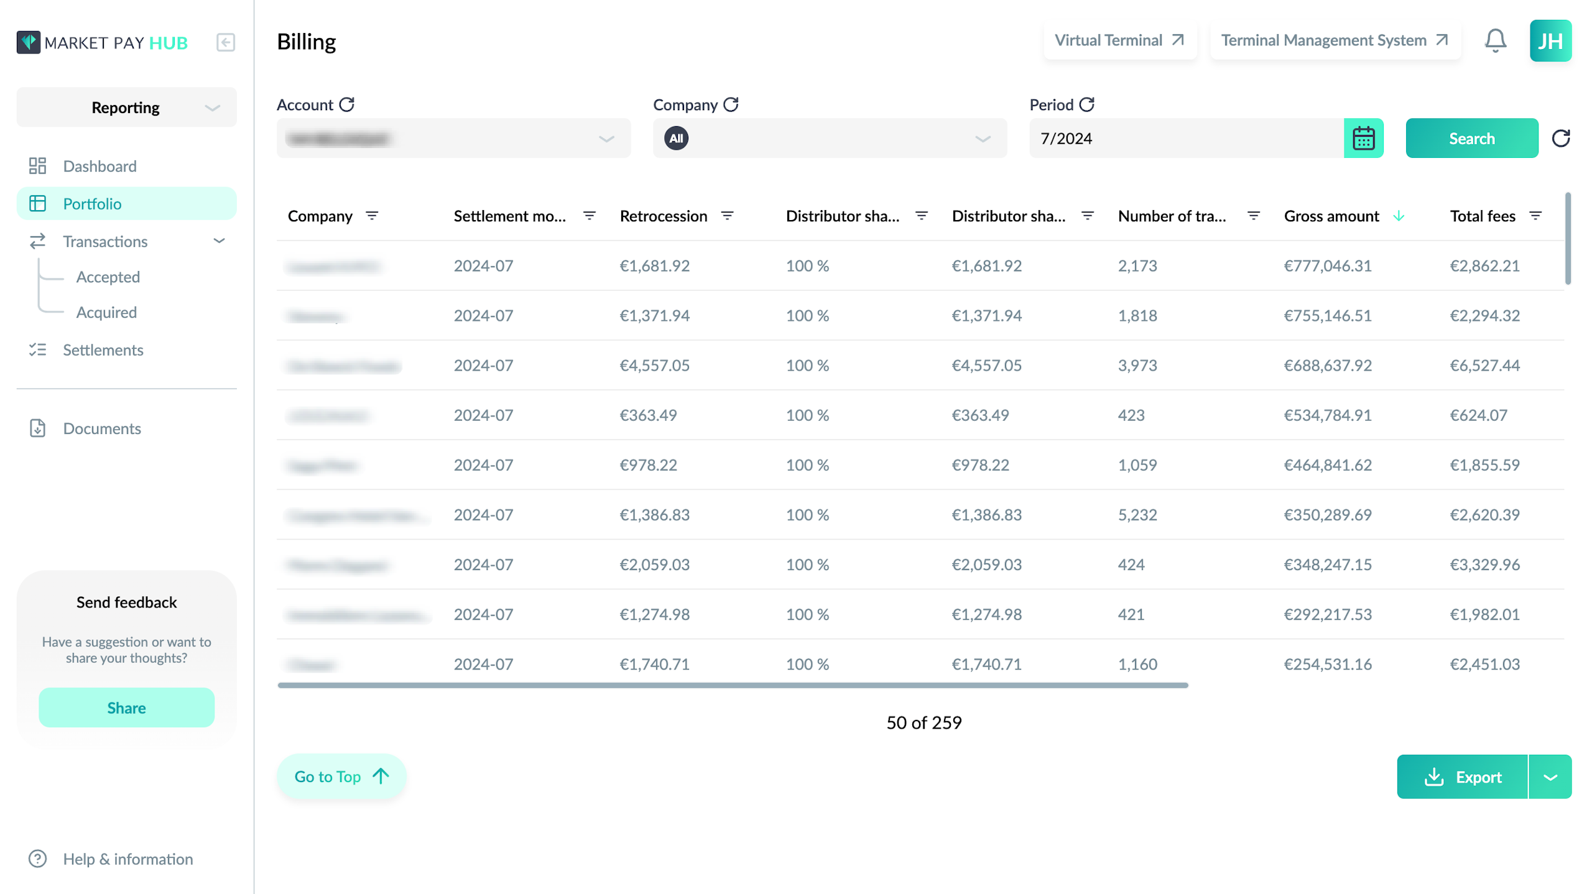
Task: Open the notifications bell
Action: click(1495, 41)
